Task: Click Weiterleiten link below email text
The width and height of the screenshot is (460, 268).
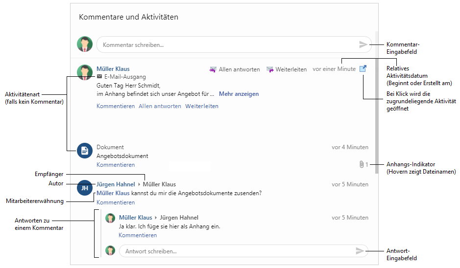Action: coord(201,106)
